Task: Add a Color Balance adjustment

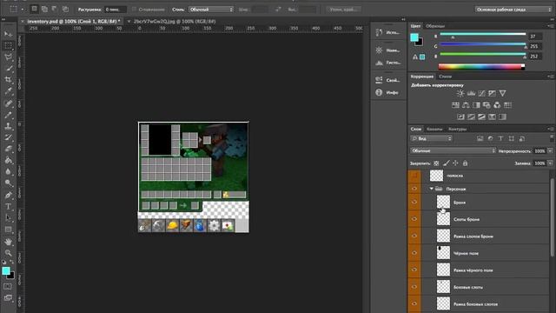Action: [466, 105]
